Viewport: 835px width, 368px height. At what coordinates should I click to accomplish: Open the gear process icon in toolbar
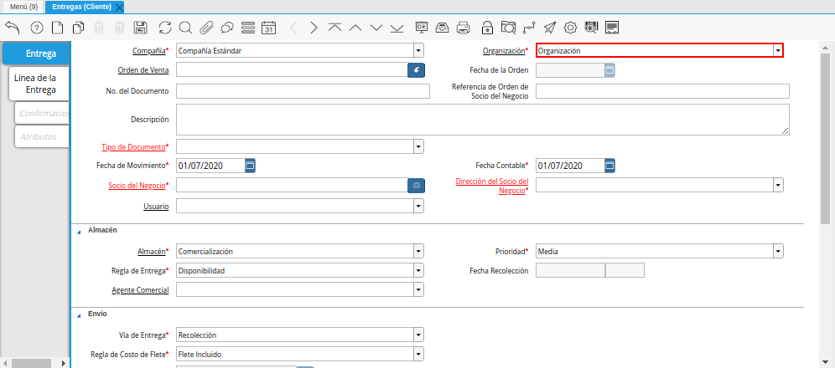pyautogui.click(x=570, y=28)
